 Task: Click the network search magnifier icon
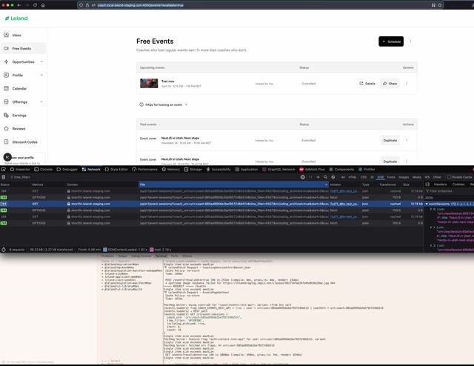[325, 177]
